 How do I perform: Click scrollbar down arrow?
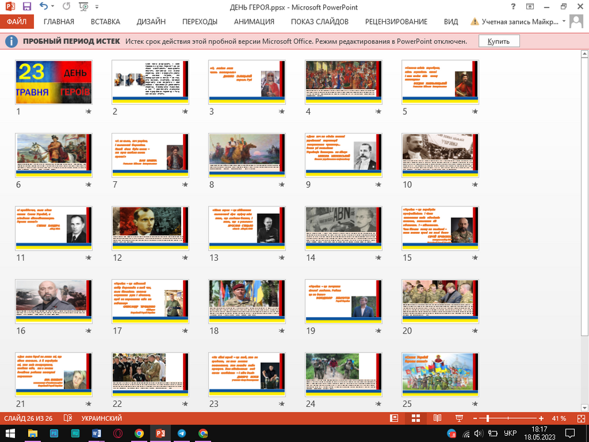[584, 408]
